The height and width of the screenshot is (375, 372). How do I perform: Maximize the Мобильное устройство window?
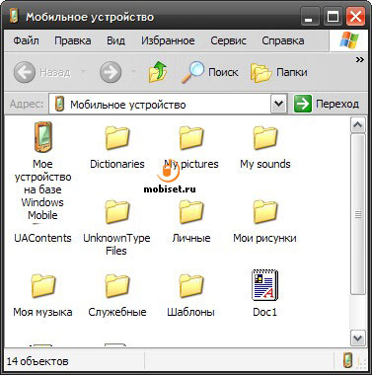click(x=333, y=16)
